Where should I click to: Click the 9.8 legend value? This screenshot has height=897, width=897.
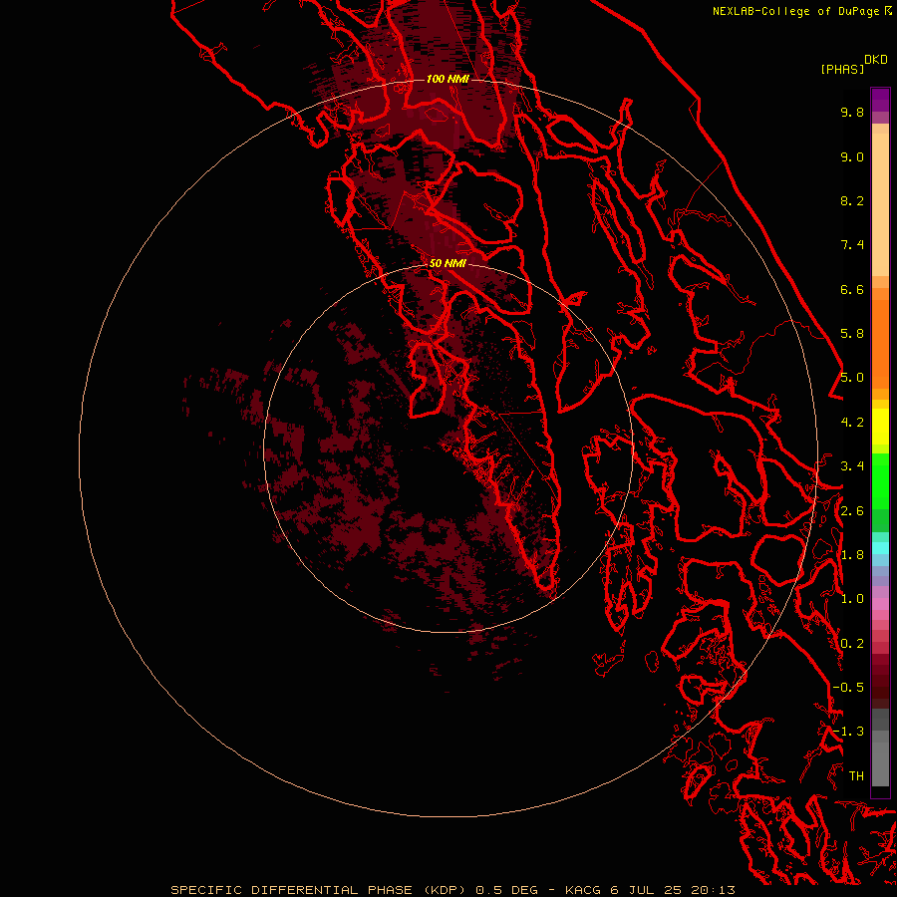pos(852,112)
